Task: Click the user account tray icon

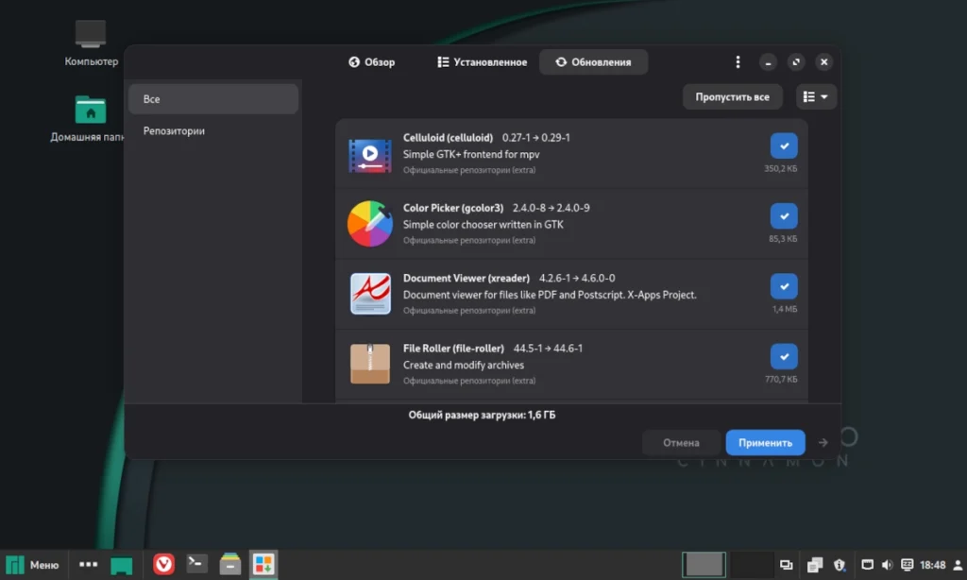Action: (x=958, y=565)
